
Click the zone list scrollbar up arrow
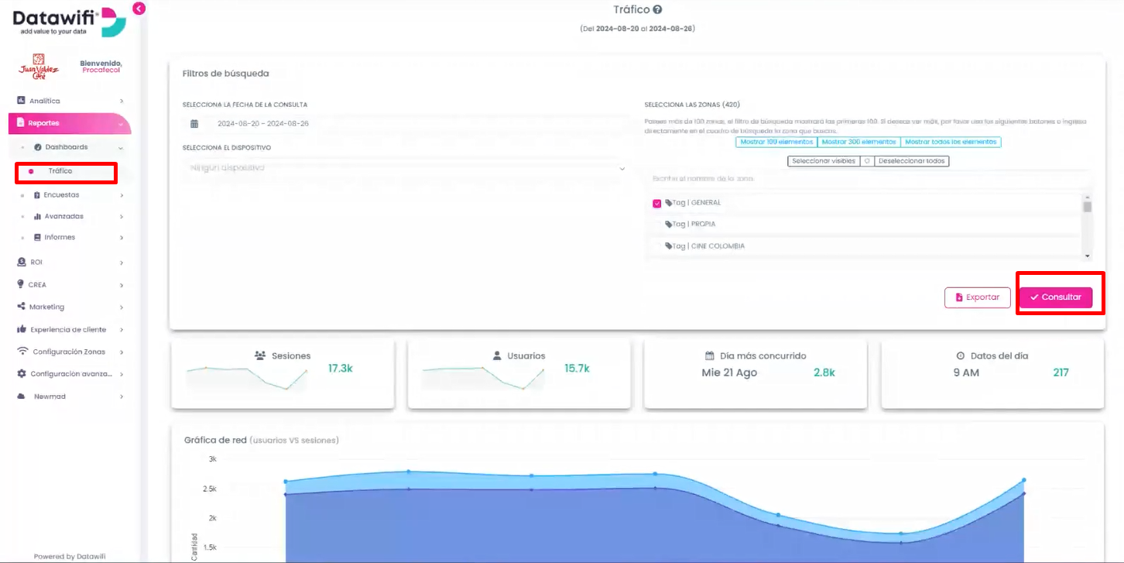point(1088,197)
